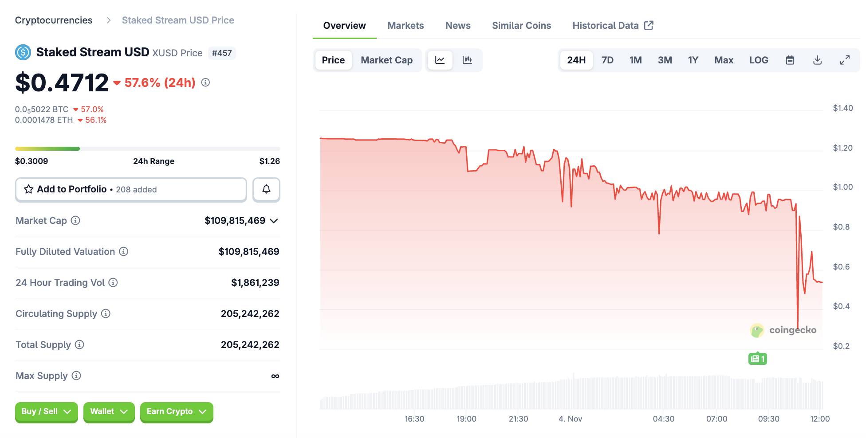Expand the chart to fullscreen
Screen dimensions: 866x438
tap(844, 60)
